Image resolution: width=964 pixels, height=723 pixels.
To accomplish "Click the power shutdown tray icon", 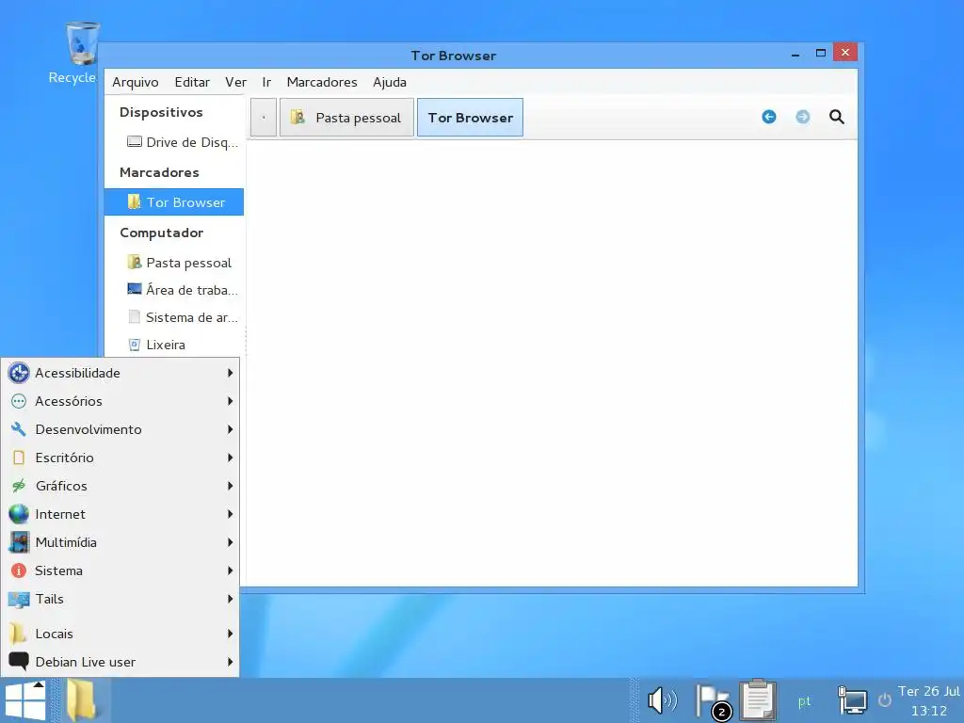I will pos(885,699).
